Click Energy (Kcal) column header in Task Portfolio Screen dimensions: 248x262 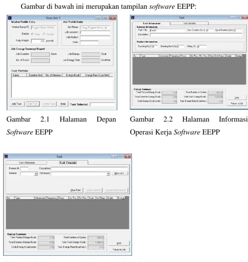pos(72,75)
